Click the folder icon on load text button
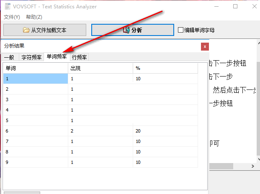 coord(26,30)
